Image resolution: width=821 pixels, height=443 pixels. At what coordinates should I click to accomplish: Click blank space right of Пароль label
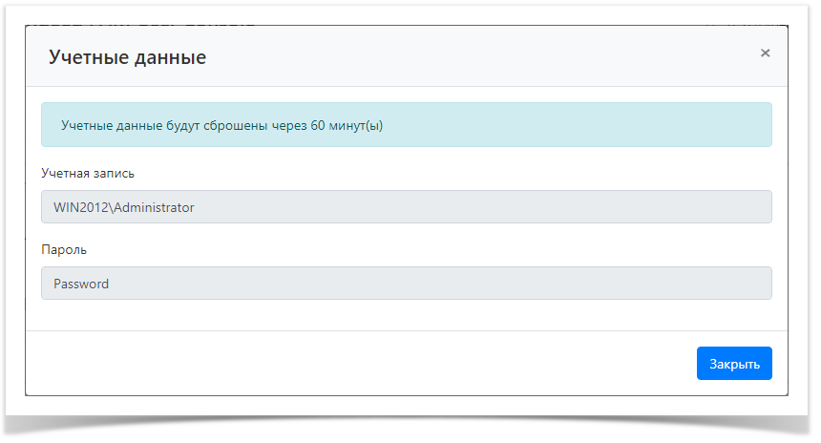[x=382, y=250]
